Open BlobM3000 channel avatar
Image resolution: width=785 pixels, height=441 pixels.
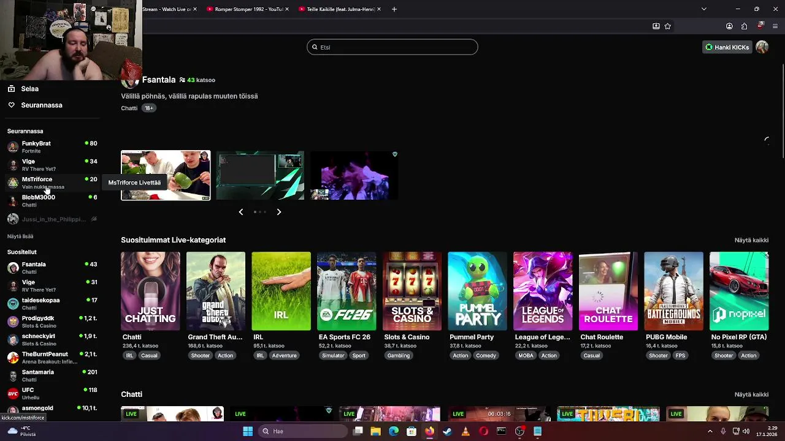point(13,201)
